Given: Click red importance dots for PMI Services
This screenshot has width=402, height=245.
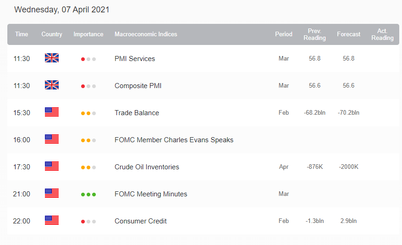Looking at the screenshot, I should [88, 59].
